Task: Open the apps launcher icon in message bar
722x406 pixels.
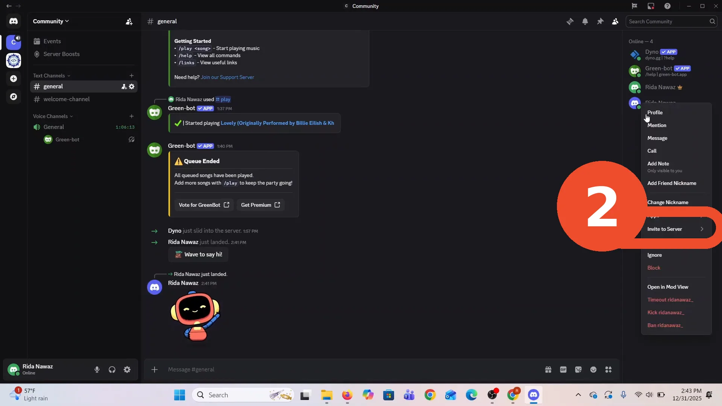Action: click(x=608, y=370)
